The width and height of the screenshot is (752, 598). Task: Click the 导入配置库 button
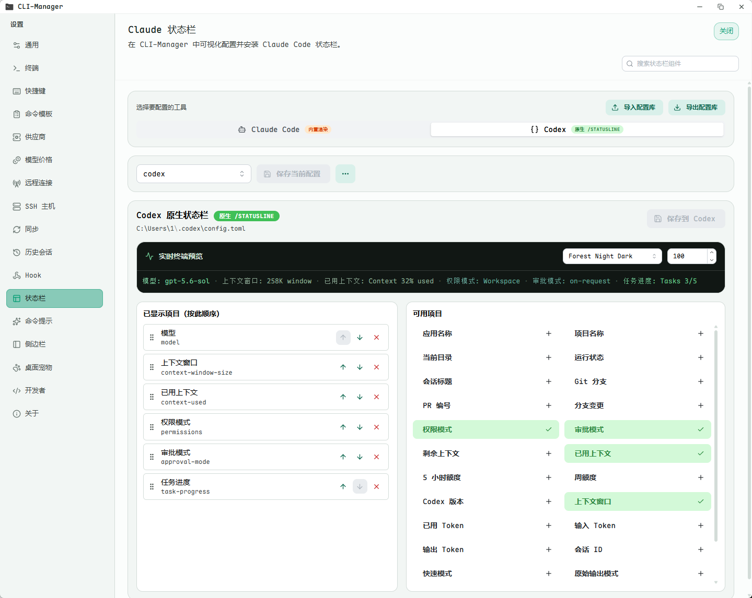pyautogui.click(x=634, y=107)
